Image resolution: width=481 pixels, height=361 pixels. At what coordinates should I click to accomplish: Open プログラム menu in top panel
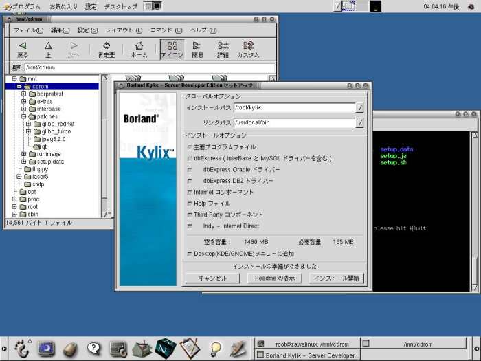(x=21, y=6)
